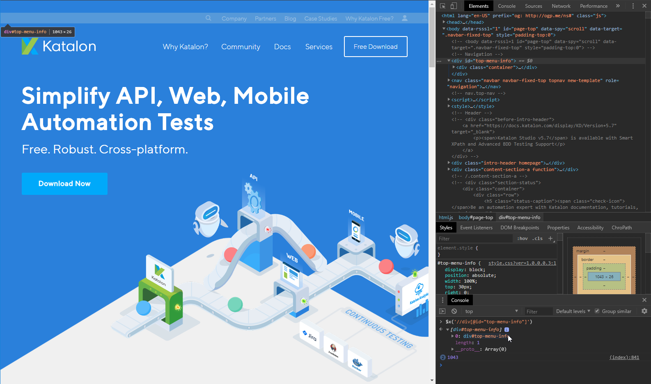The width and height of the screenshot is (651, 384).
Task: Click the Blog link
Action: click(290, 18)
